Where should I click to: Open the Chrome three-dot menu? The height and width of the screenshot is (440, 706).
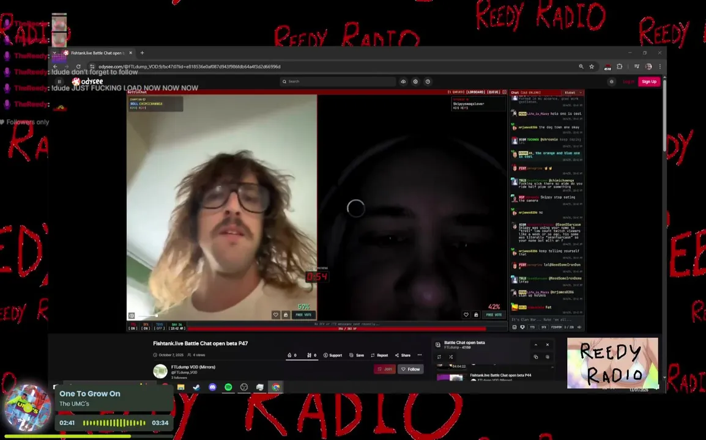pyautogui.click(x=660, y=67)
